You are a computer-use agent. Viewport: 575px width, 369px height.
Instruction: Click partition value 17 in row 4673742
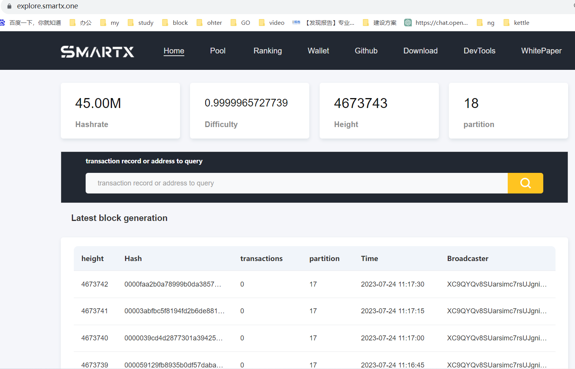pos(313,284)
